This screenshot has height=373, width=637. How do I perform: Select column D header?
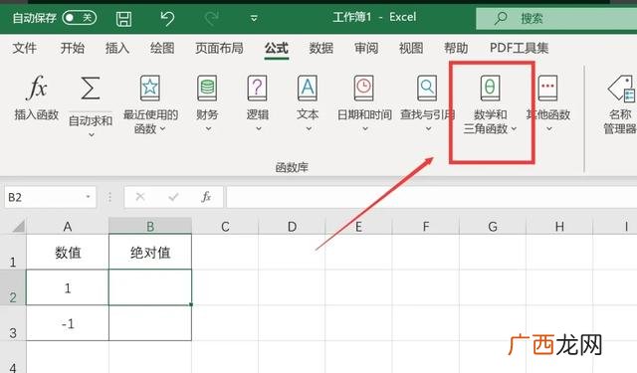pyautogui.click(x=292, y=226)
